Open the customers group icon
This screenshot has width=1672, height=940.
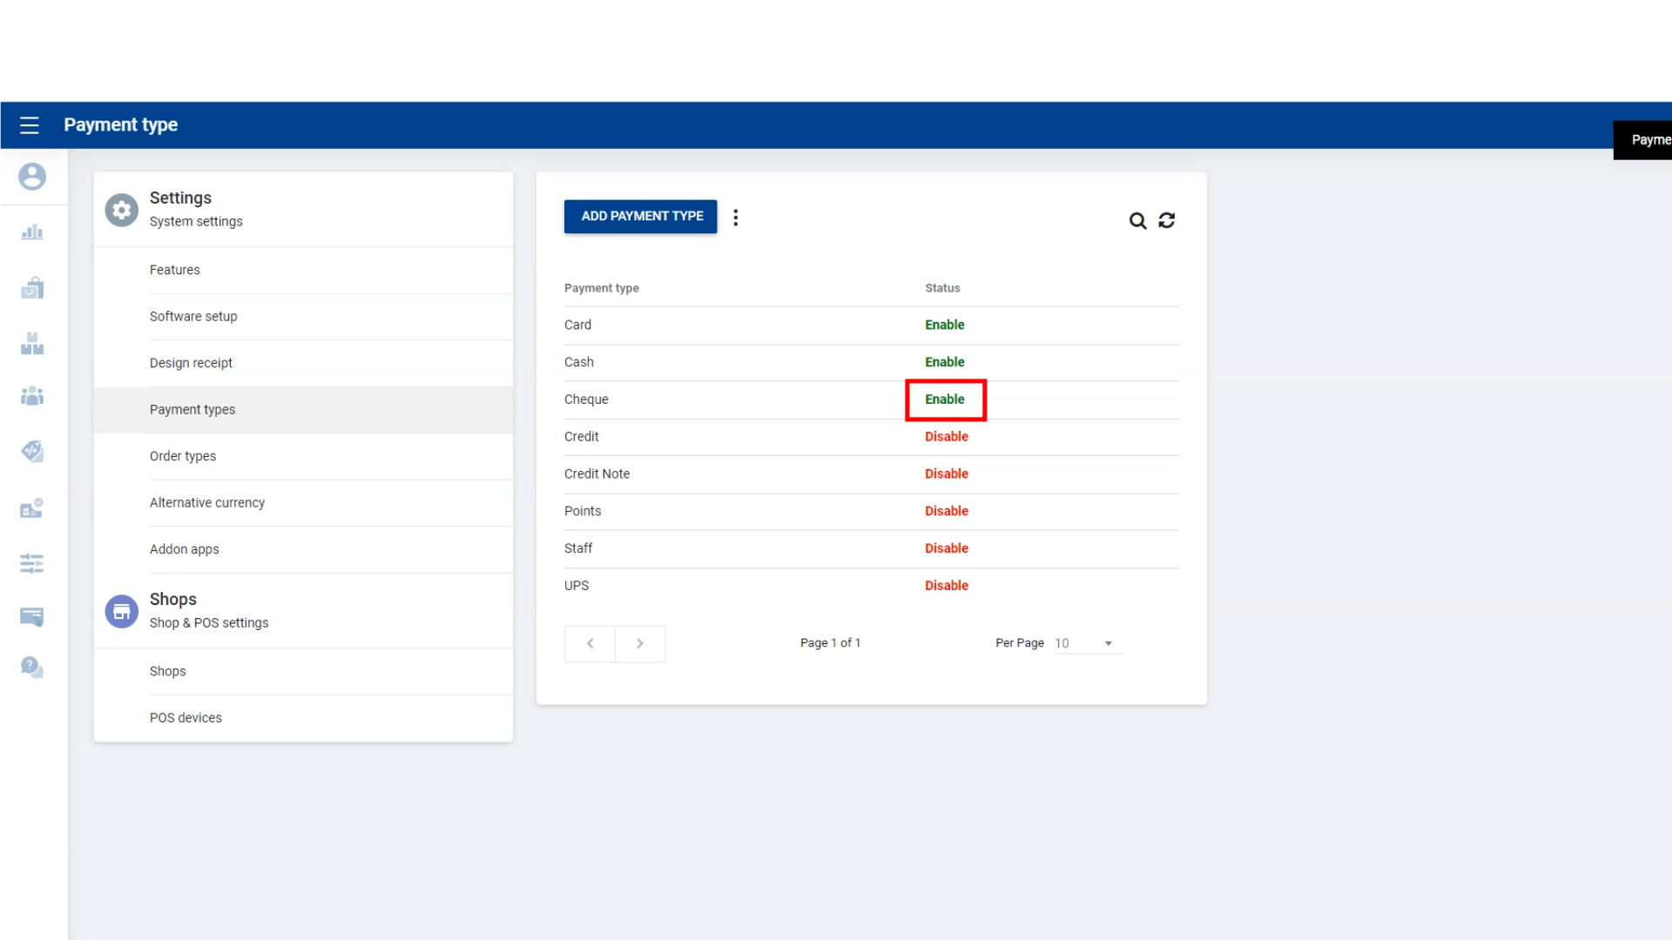32,397
